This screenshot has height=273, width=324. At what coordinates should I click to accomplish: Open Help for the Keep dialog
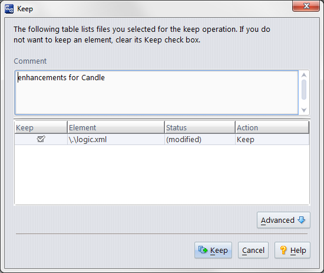(x=292, y=250)
